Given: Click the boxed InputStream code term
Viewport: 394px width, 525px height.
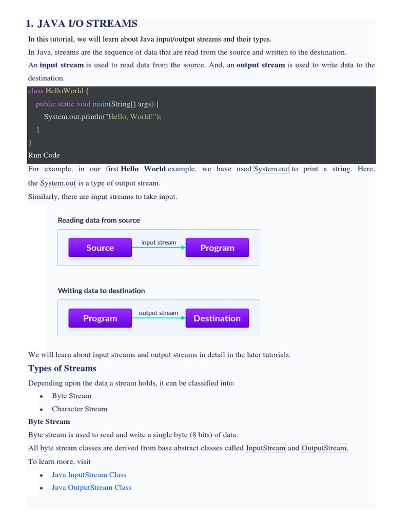Looking at the screenshot, I should (266, 448).
